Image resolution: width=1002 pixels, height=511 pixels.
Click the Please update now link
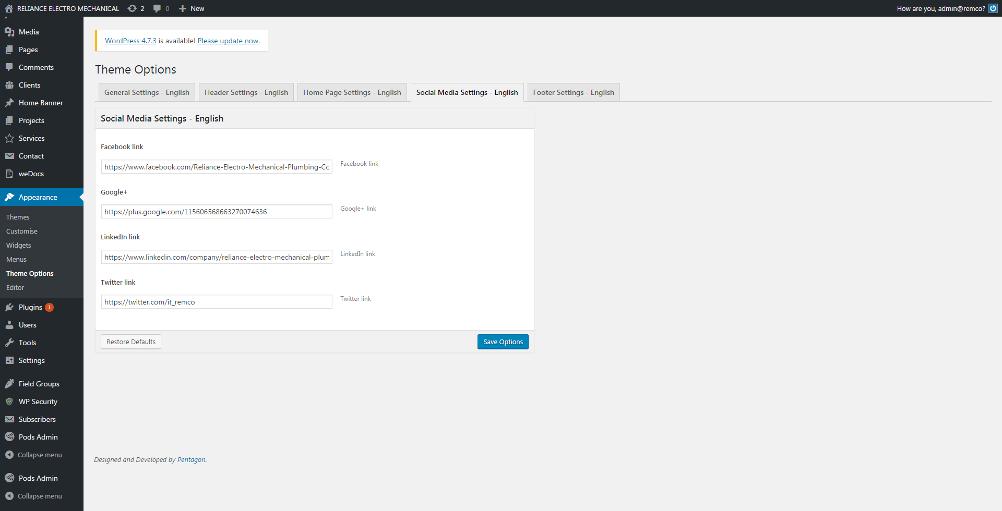pyautogui.click(x=228, y=41)
